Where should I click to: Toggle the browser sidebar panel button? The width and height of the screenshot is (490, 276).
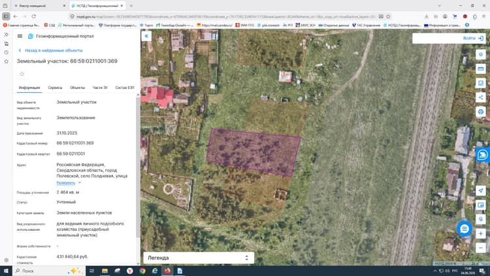(6, 16)
